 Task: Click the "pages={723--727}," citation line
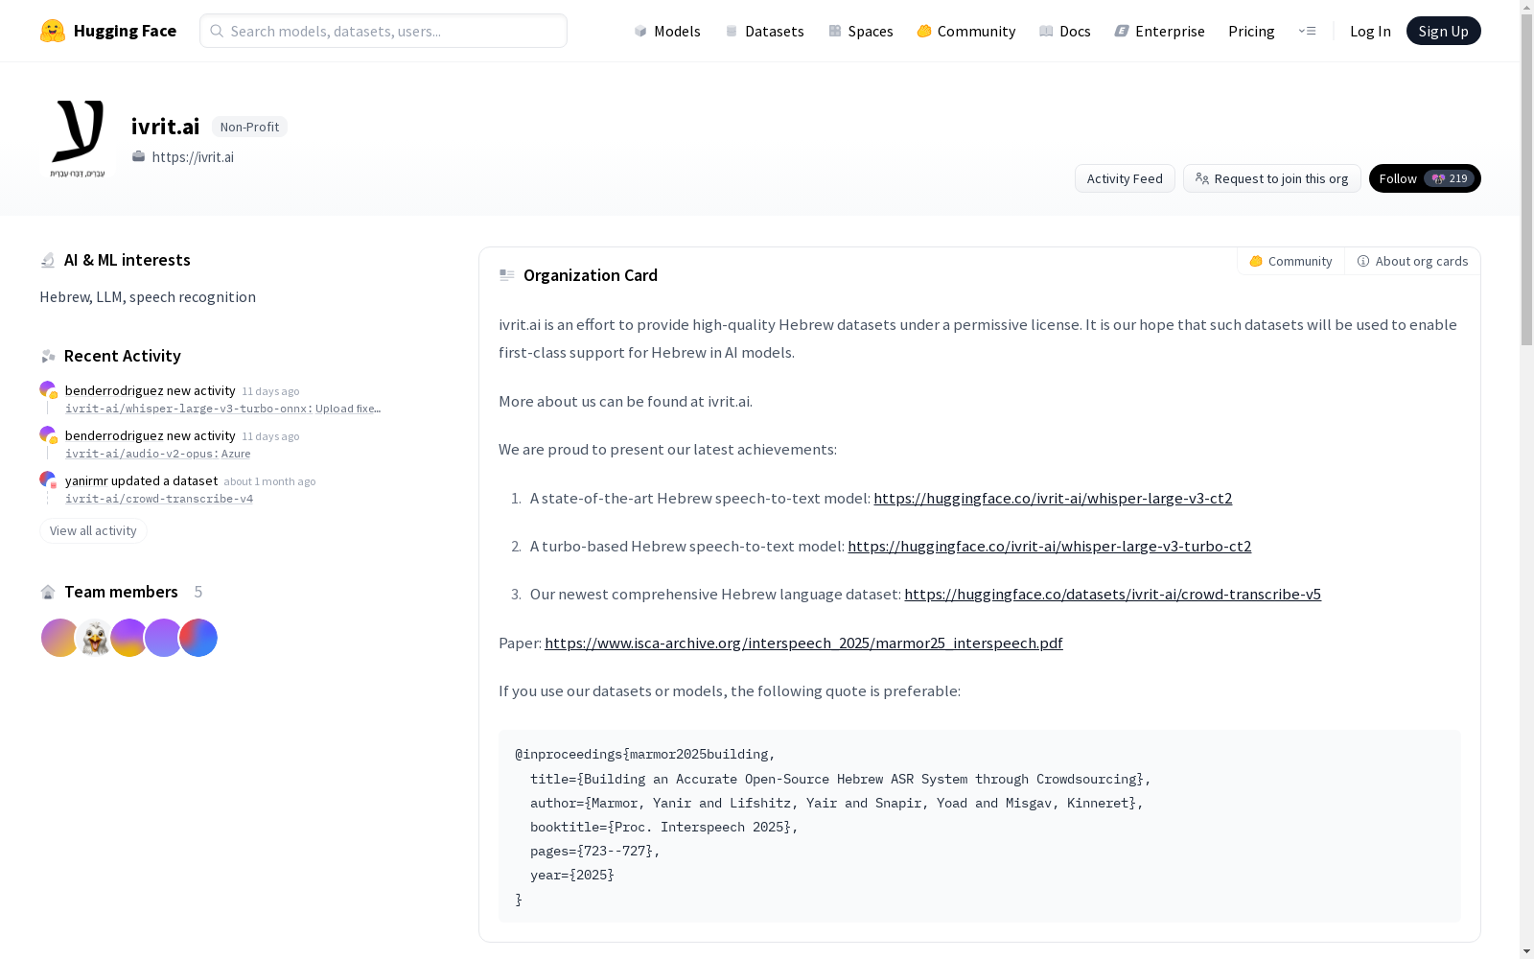point(595,851)
